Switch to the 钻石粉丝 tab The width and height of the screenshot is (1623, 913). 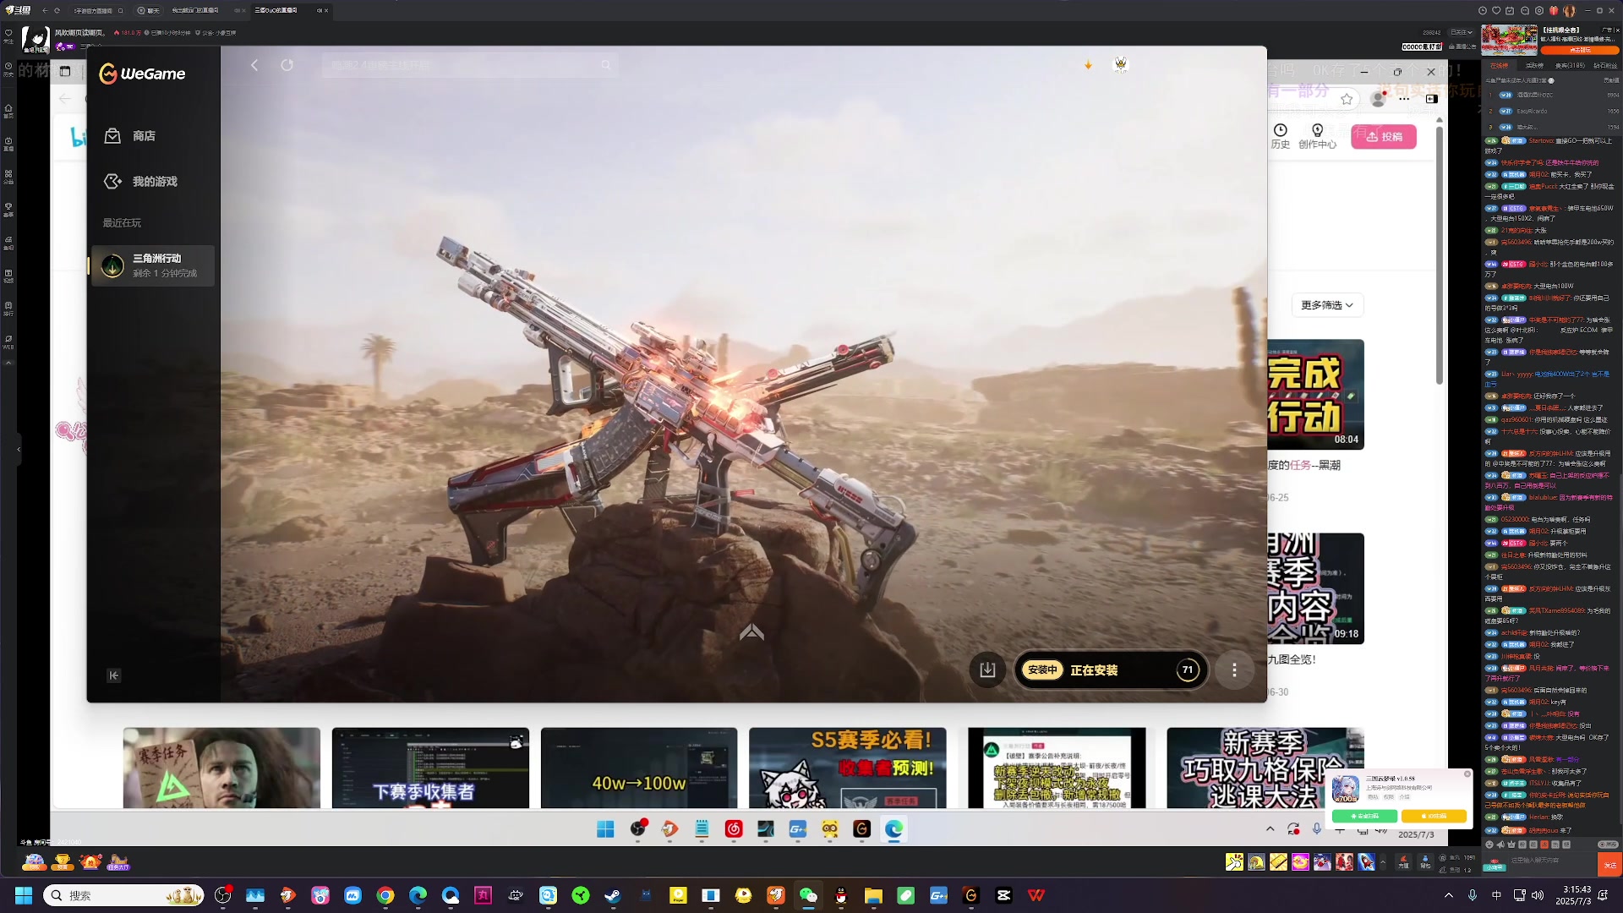(1605, 65)
